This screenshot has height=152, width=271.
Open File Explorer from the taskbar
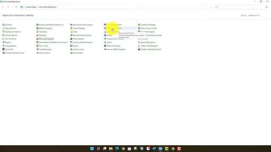111,149
